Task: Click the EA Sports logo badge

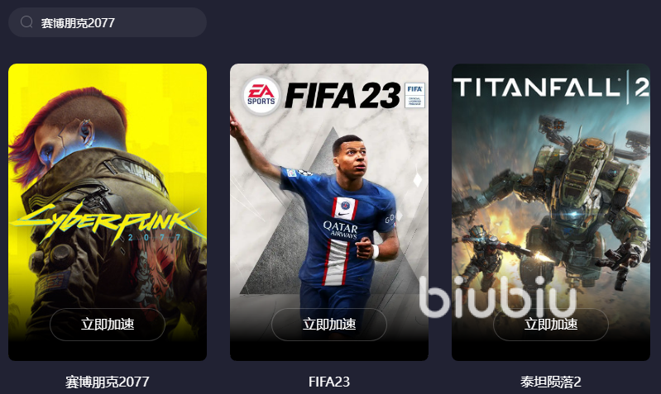Action: coord(261,95)
